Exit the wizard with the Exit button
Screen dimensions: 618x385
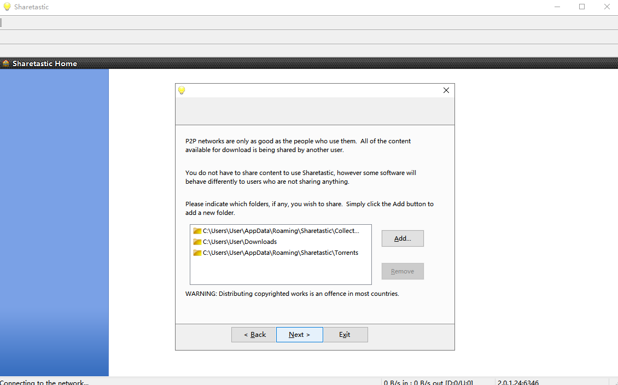pyautogui.click(x=345, y=335)
